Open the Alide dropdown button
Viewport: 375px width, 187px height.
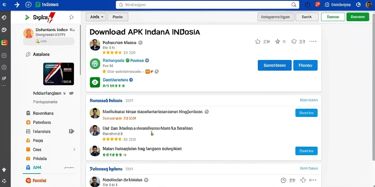pyautogui.click(x=96, y=17)
